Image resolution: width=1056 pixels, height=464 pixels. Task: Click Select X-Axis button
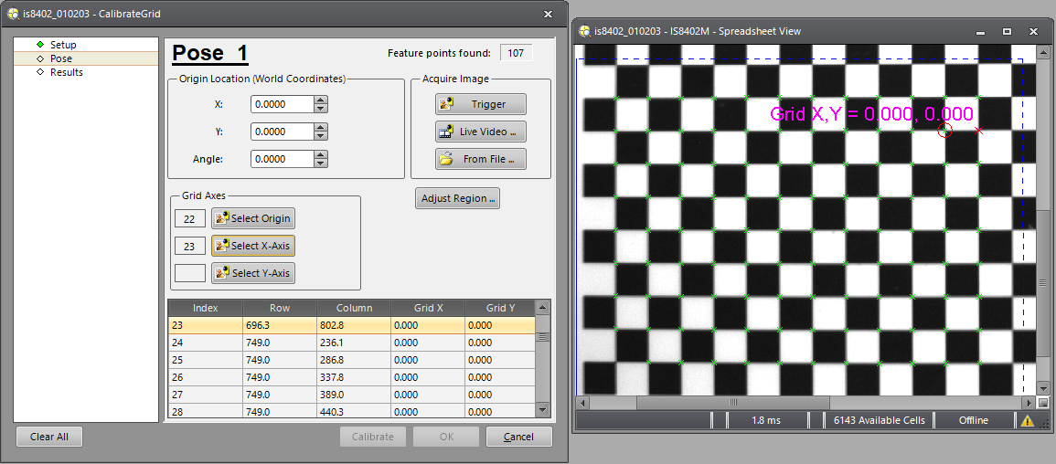pos(253,246)
